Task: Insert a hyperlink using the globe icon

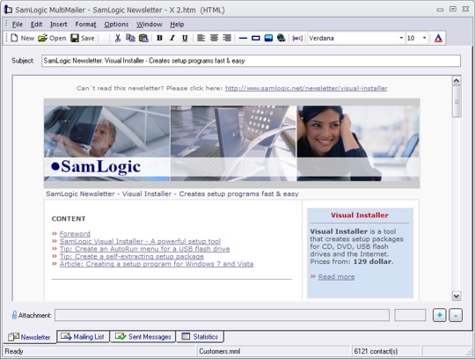Action: point(281,38)
